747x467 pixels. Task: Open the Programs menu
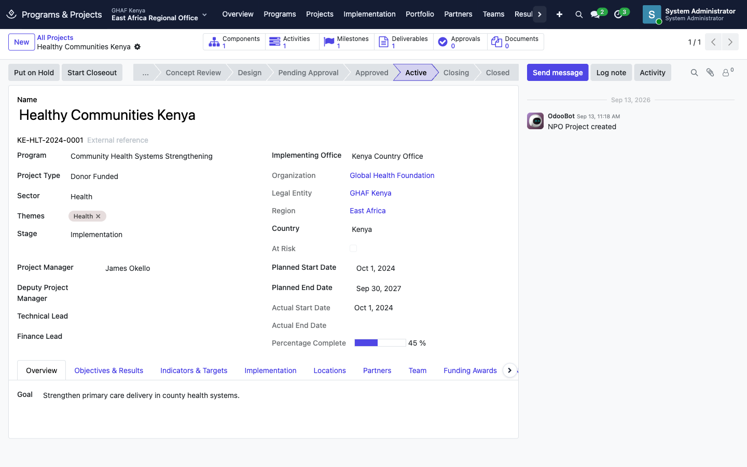click(x=280, y=15)
